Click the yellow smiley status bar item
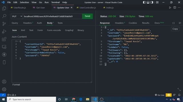This screenshot has height=102, width=183. (168, 95)
